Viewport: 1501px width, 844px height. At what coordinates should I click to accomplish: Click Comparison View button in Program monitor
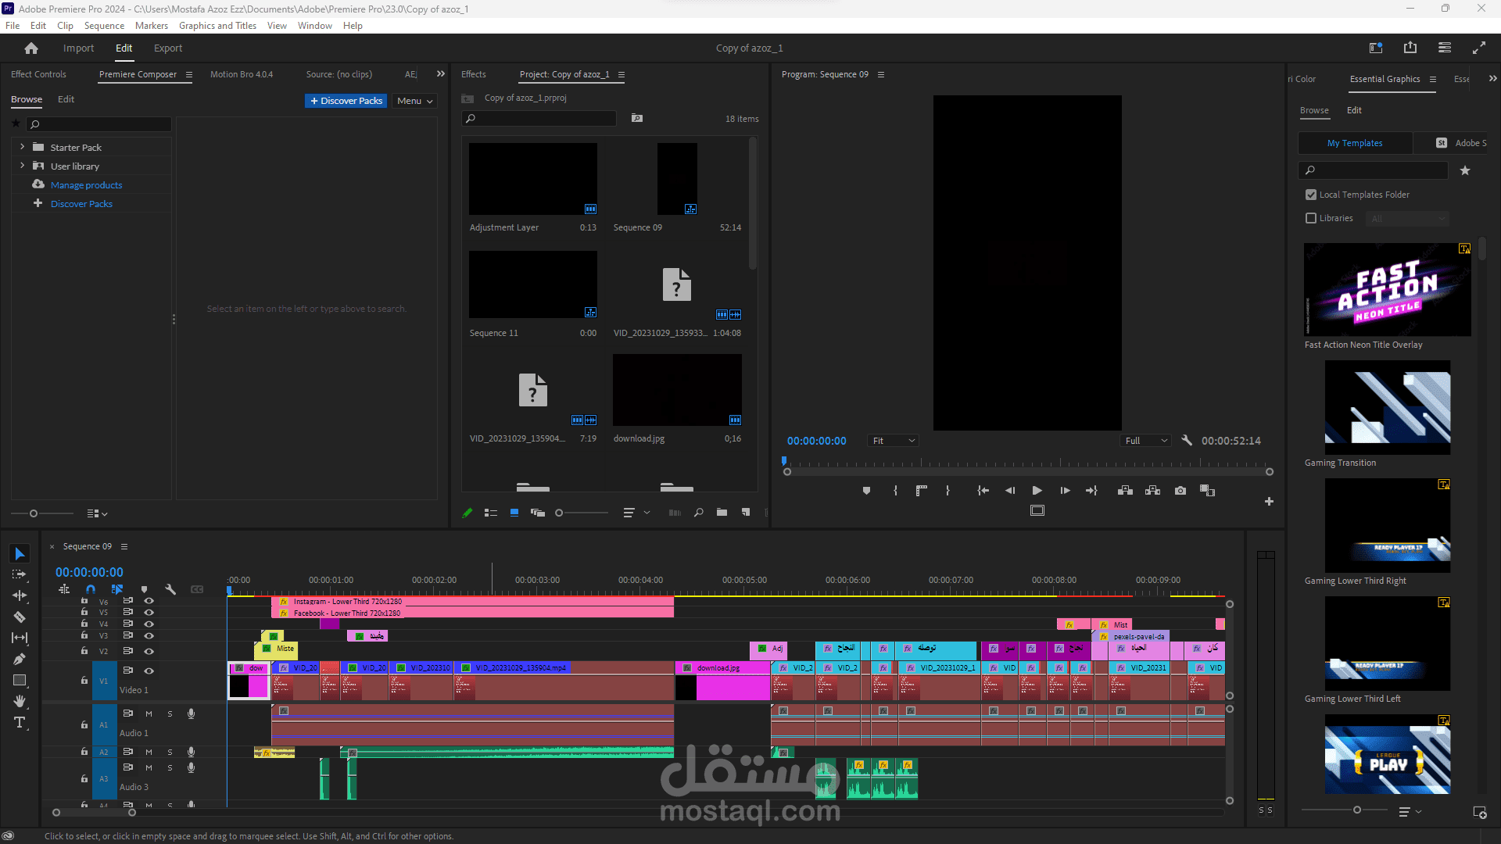pyautogui.click(x=1208, y=491)
